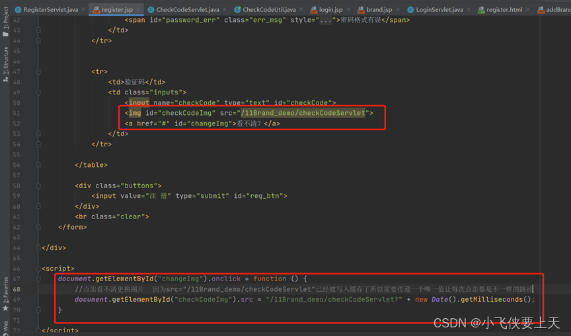
Task: Click the checkCode input tag on line 50
Action: pyautogui.click(x=230, y=103)
